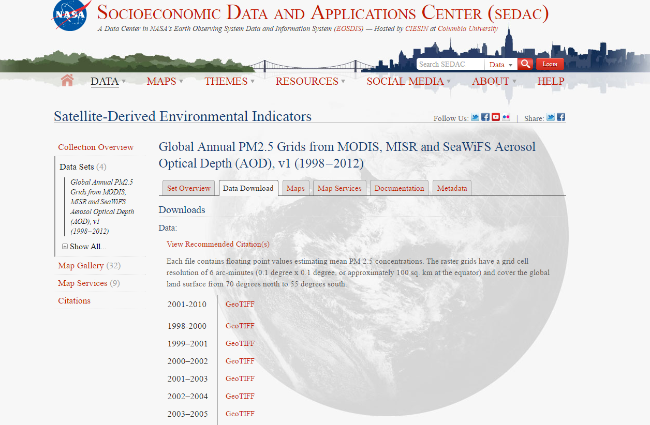Image resolution: width=650 pixels, height=425 pixels.
Task: Share this page on Twitter
Action: click(551, 117)
